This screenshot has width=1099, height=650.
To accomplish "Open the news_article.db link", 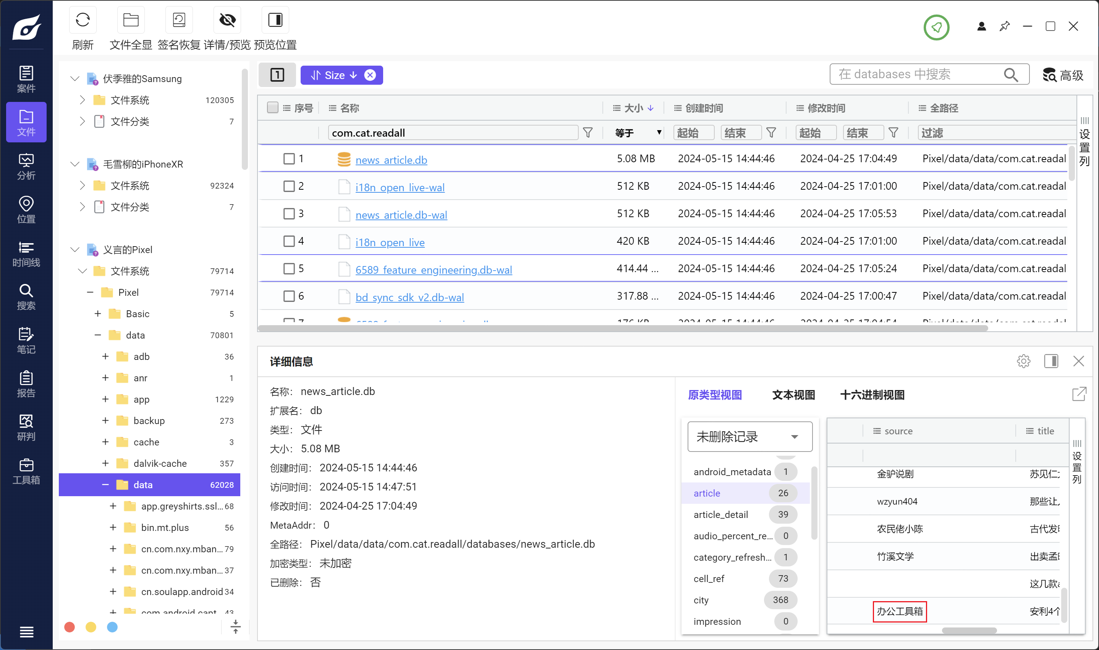I will (391, 160).
